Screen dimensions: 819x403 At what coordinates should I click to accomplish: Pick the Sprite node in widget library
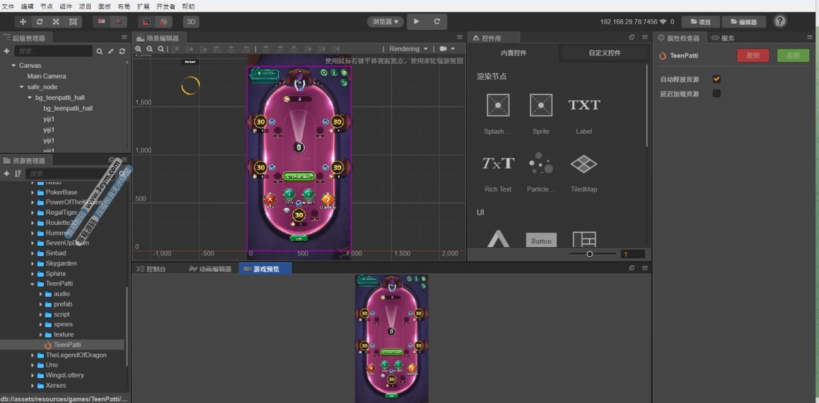click(x=541, y=105)
